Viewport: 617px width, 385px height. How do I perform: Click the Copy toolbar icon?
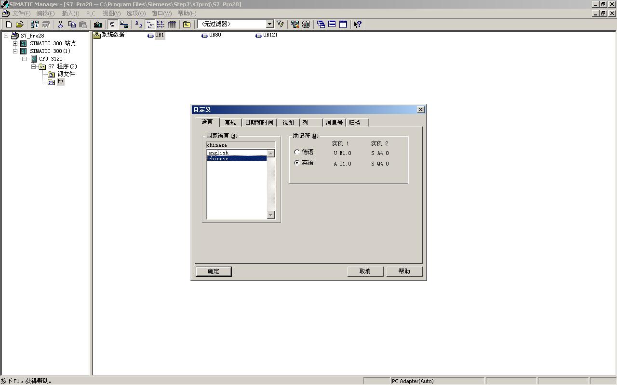72,24
